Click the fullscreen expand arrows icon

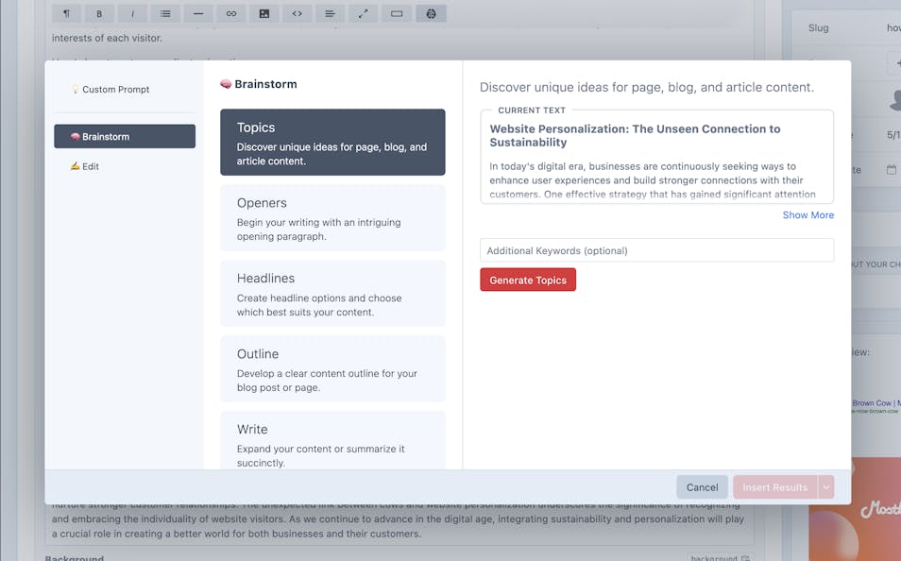[x=364, y=14]
